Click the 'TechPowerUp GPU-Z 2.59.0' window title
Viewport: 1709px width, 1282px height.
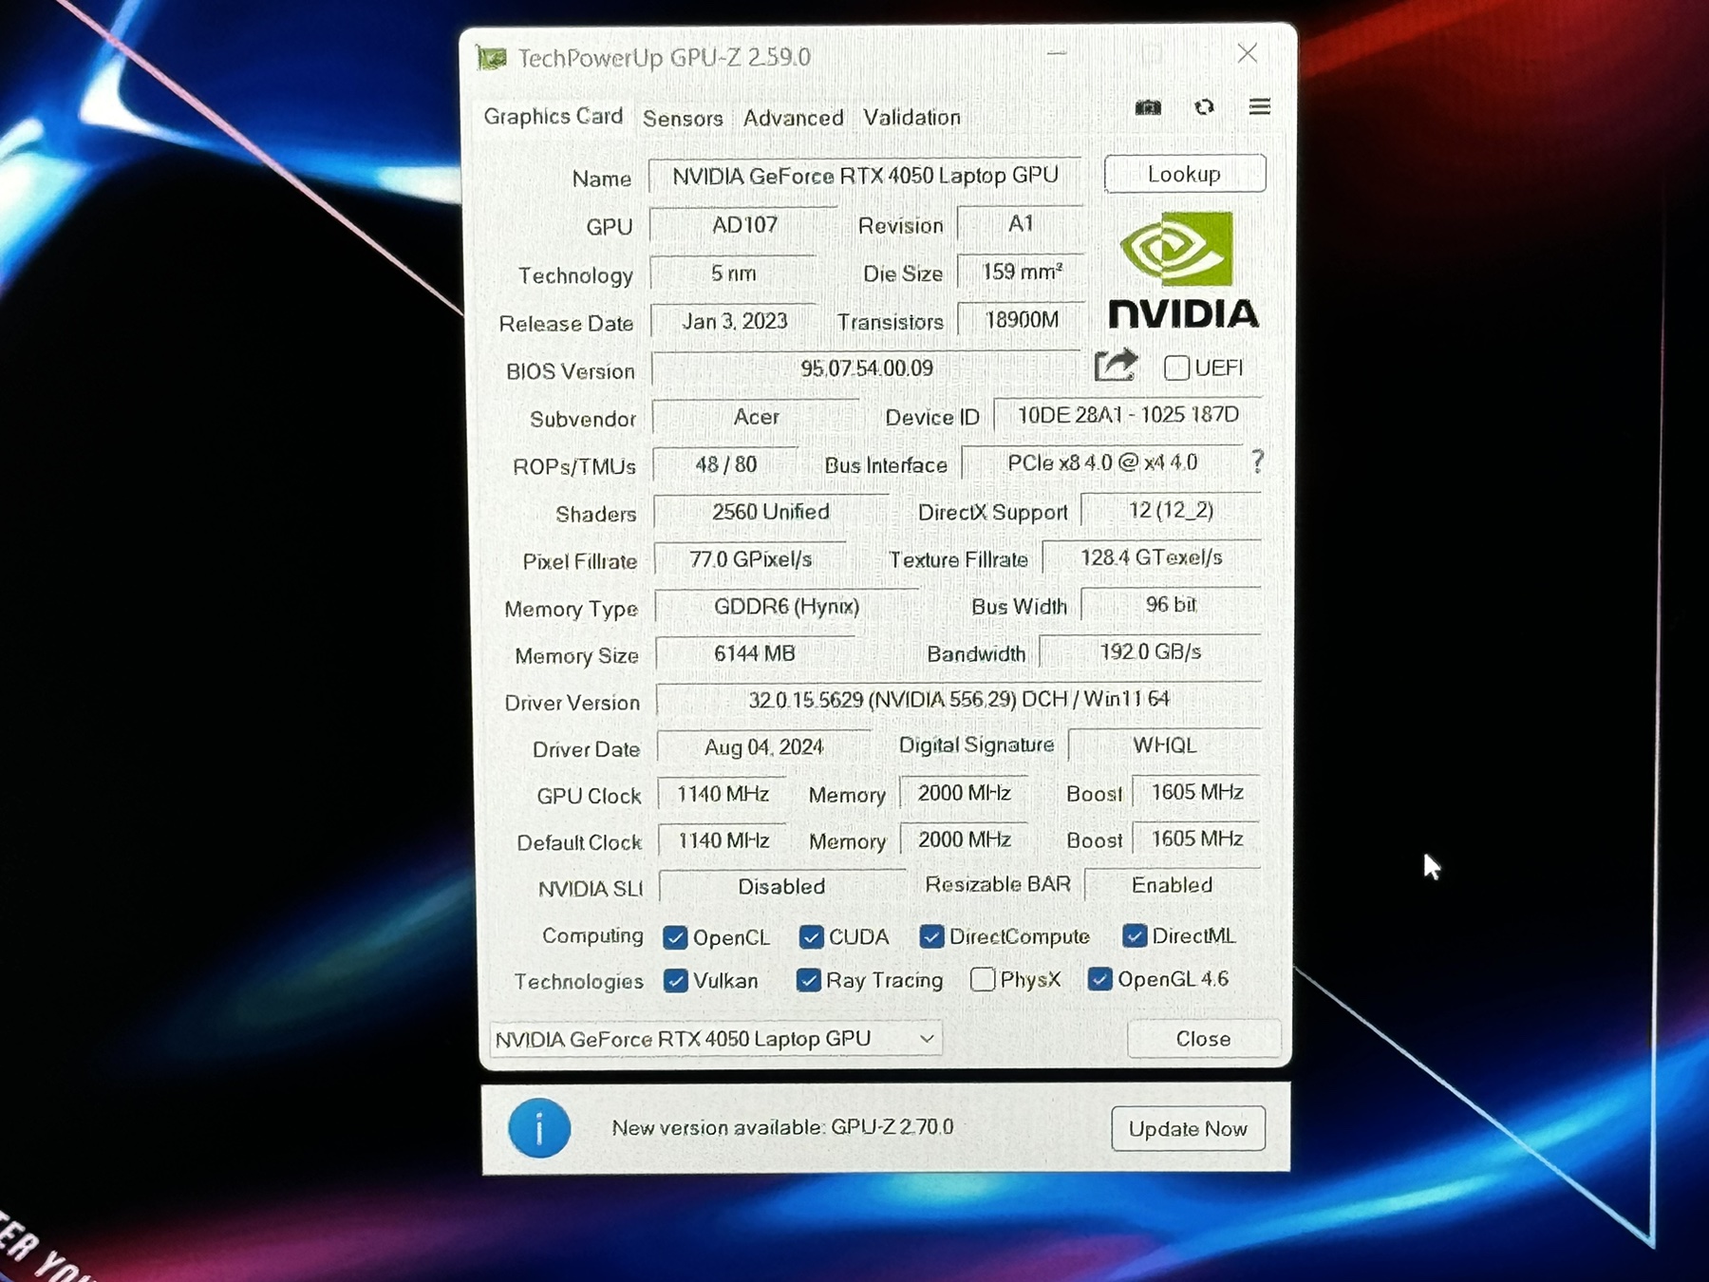(665, 58)
